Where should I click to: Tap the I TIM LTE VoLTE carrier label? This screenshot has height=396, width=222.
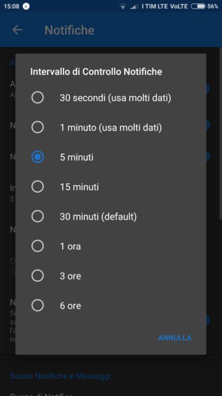click(x=165, y=7)
